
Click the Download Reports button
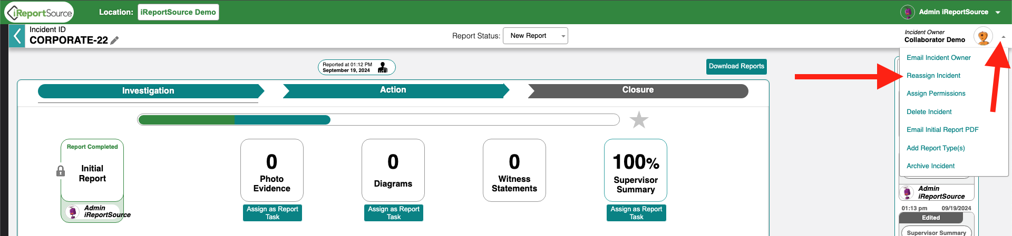coord(736,66)
